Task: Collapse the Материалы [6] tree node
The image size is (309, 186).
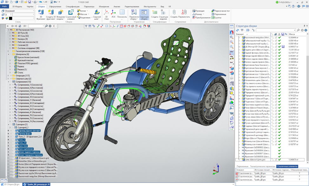Action: pyautogui.click(x=8, y=54)
